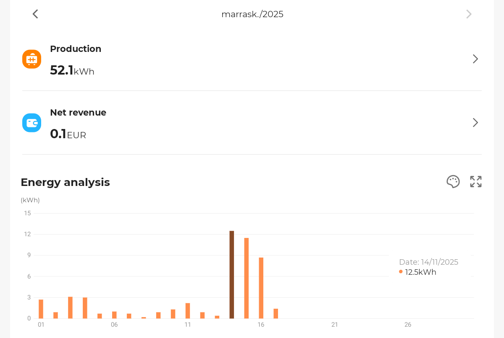The width and height of the screenshot is (504, 338).
Task: Open the Net revenue 0.1 EUR row
Action: click(252, 123)
